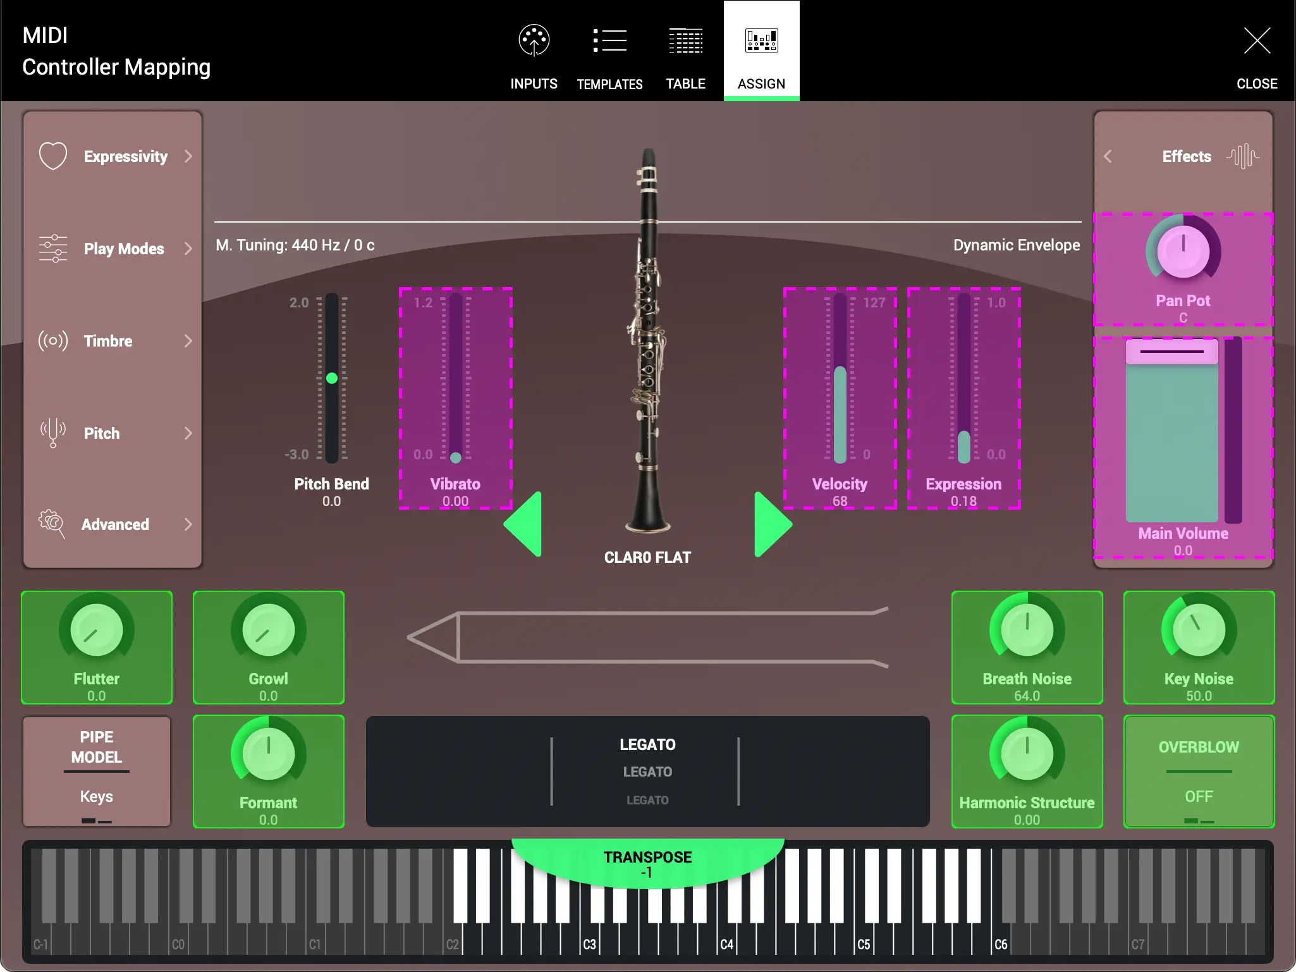Open the Pitch panel
The height and width of the screenshot is (972, 1296).
113,433
